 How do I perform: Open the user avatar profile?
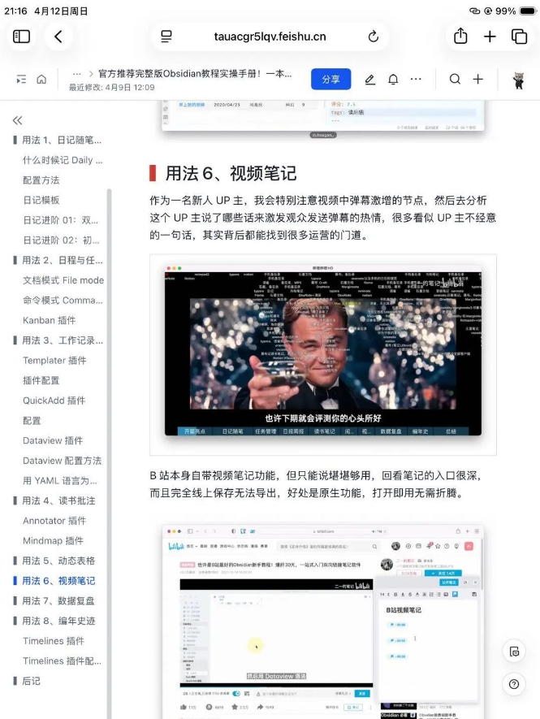coord(518,80)
